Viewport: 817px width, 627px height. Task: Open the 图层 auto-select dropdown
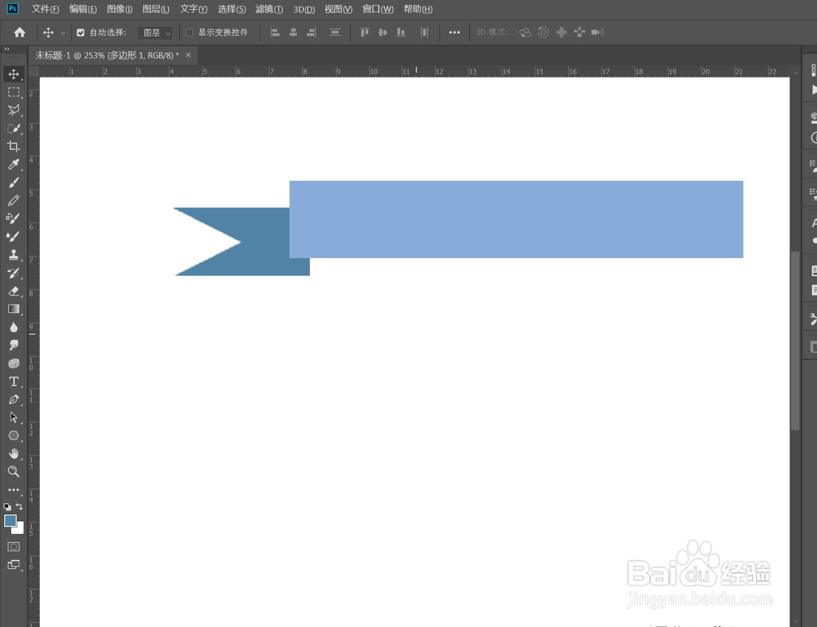(x=156, y=33)
